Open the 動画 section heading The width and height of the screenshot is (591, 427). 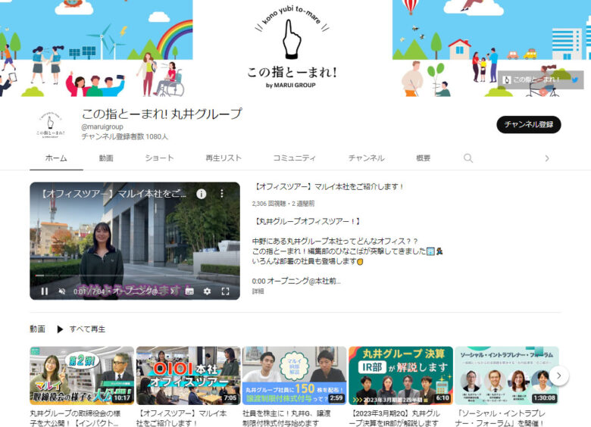click(37, 329)
